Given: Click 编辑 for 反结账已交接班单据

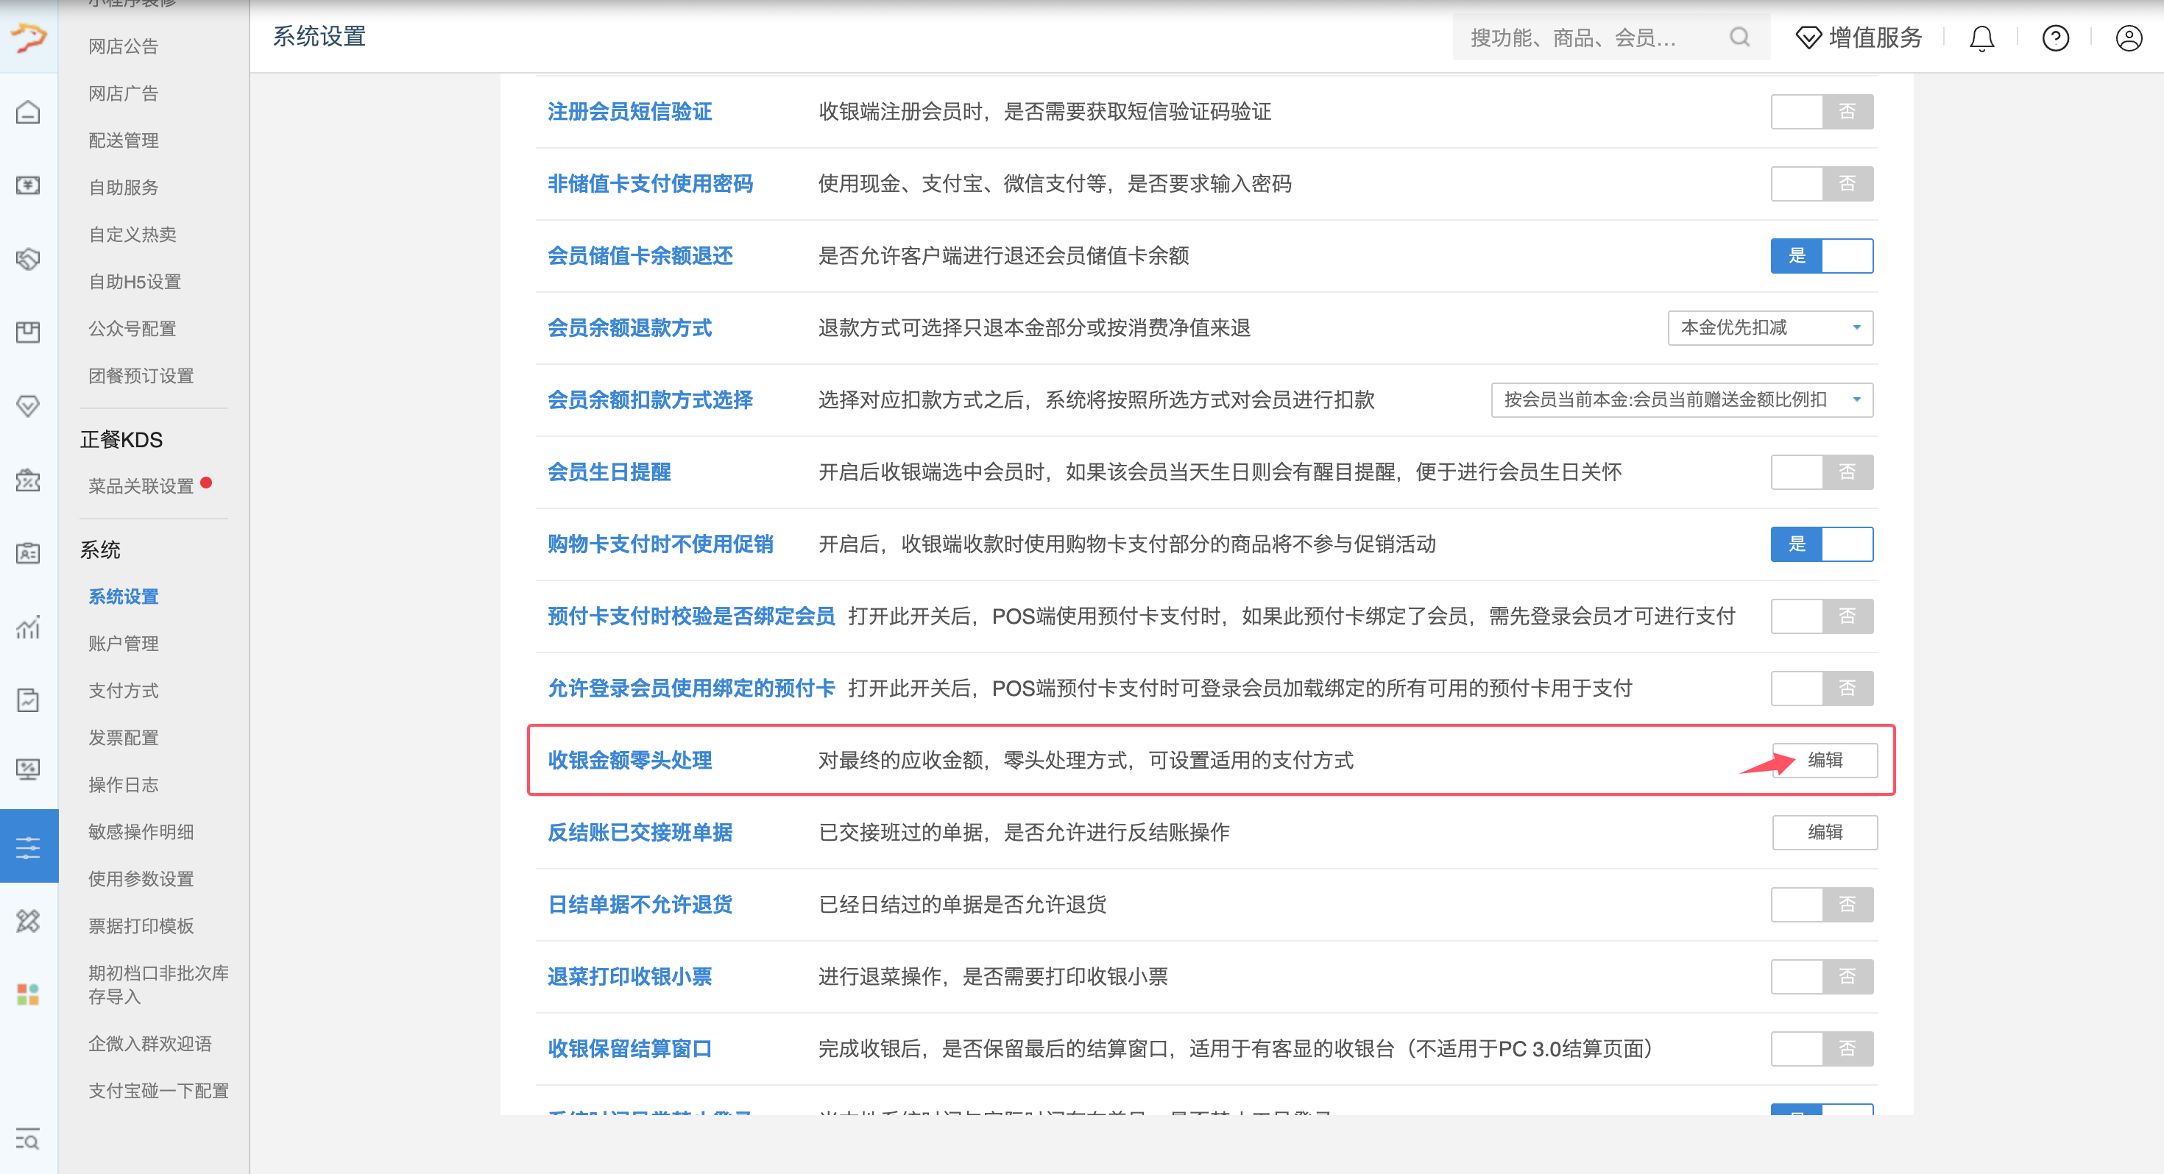Looking at the screenshot, I should [x=1825, y=832].
